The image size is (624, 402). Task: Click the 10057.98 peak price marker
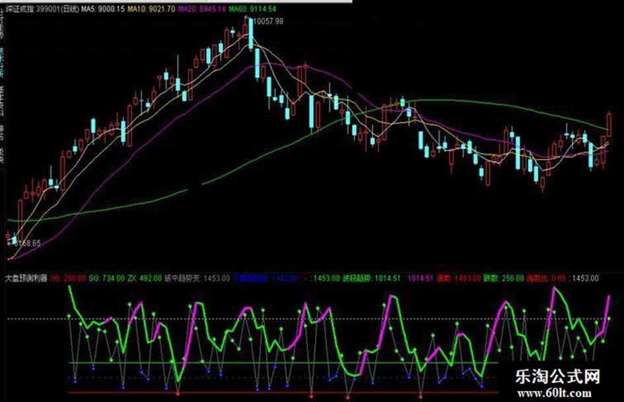[x=268, y=21]
